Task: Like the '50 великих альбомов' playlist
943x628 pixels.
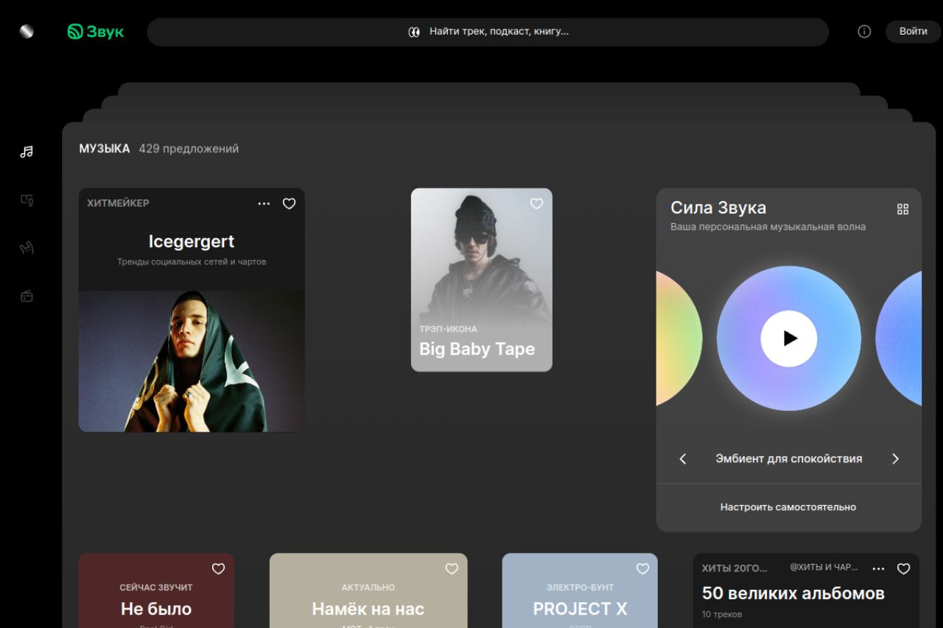Action: tap(903, 568)
